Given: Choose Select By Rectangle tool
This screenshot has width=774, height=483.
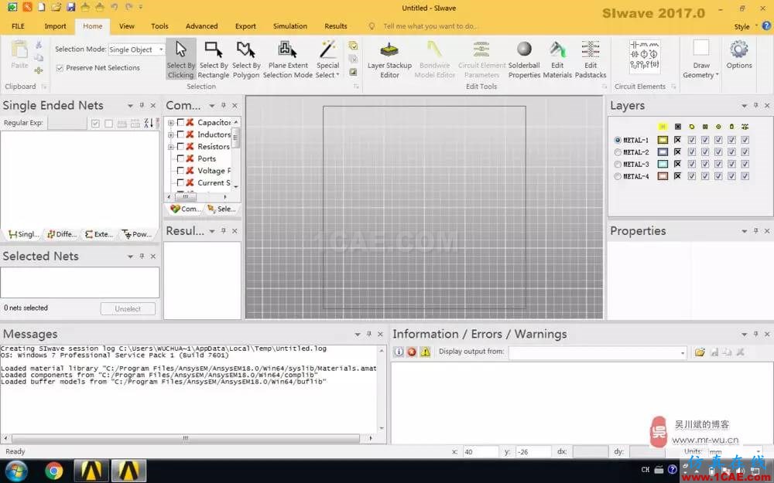Looking at the screenshot, I should click(x=214, y=60).
